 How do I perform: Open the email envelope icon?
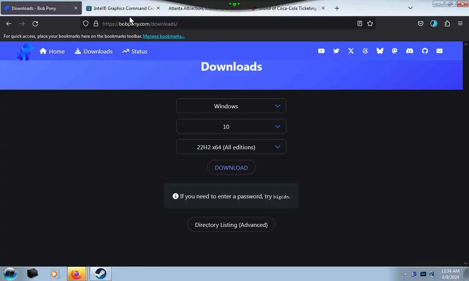pyautogui.click(x=440, y=51)
